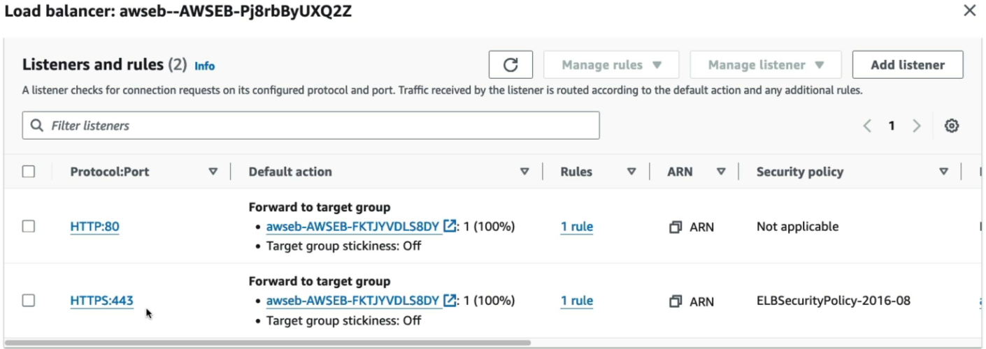Focus the Filter listeners search field
The width and height of the screenshot is (986, 349).
coord(310,126)
